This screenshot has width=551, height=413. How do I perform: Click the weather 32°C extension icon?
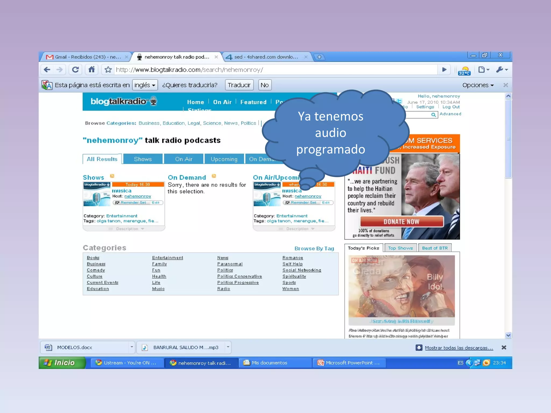(x=464, y=70)
